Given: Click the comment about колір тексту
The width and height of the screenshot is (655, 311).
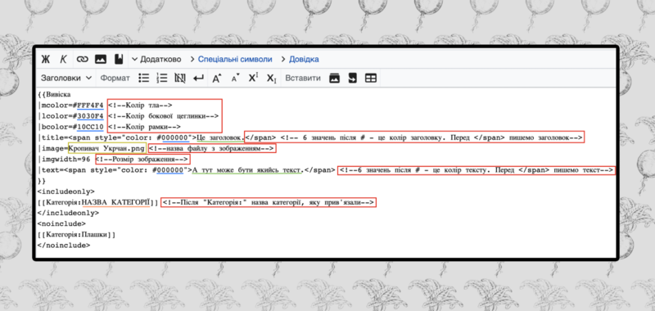Looking at the screenshot, I should tap(477, 170).
